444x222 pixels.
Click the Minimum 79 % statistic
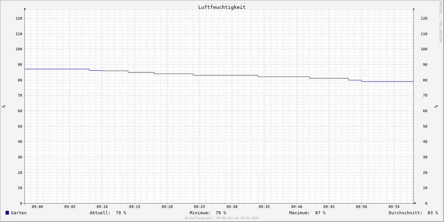(x=208, y=213)
